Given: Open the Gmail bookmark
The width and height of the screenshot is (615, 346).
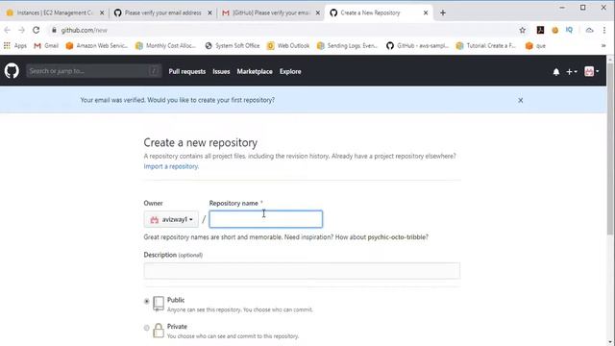Looking at the screenshot, I should click(46, 46).
